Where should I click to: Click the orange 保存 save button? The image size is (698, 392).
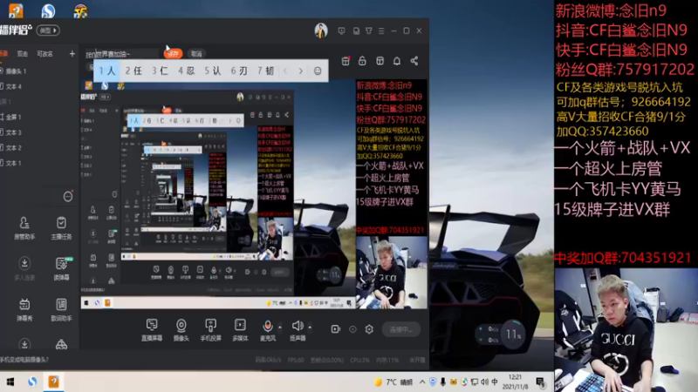pyautogui.click(x=173, y=54)
